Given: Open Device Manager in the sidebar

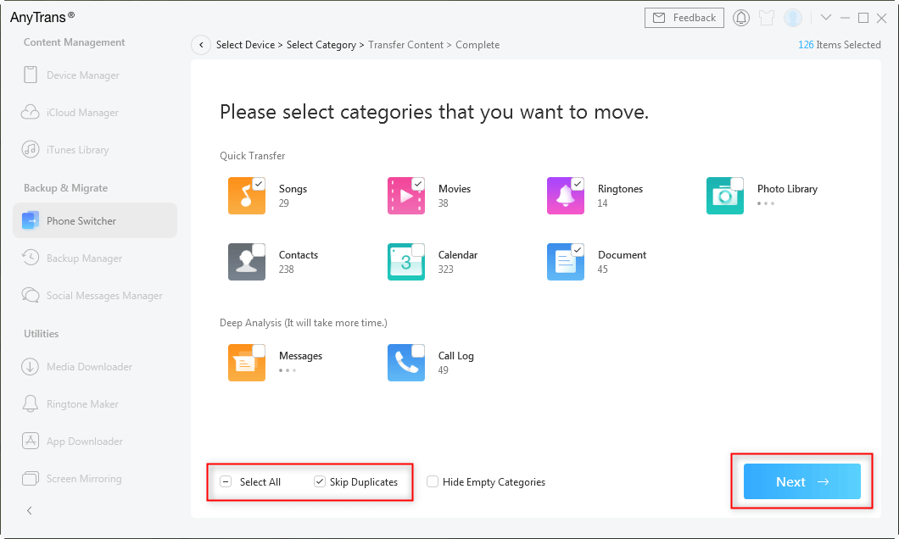Looking at the screenshot, I should 82,75.
